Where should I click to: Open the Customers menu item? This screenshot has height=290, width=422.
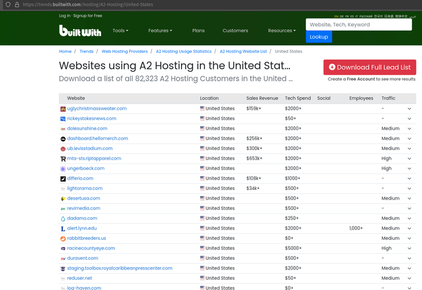[x=235, y=31]
